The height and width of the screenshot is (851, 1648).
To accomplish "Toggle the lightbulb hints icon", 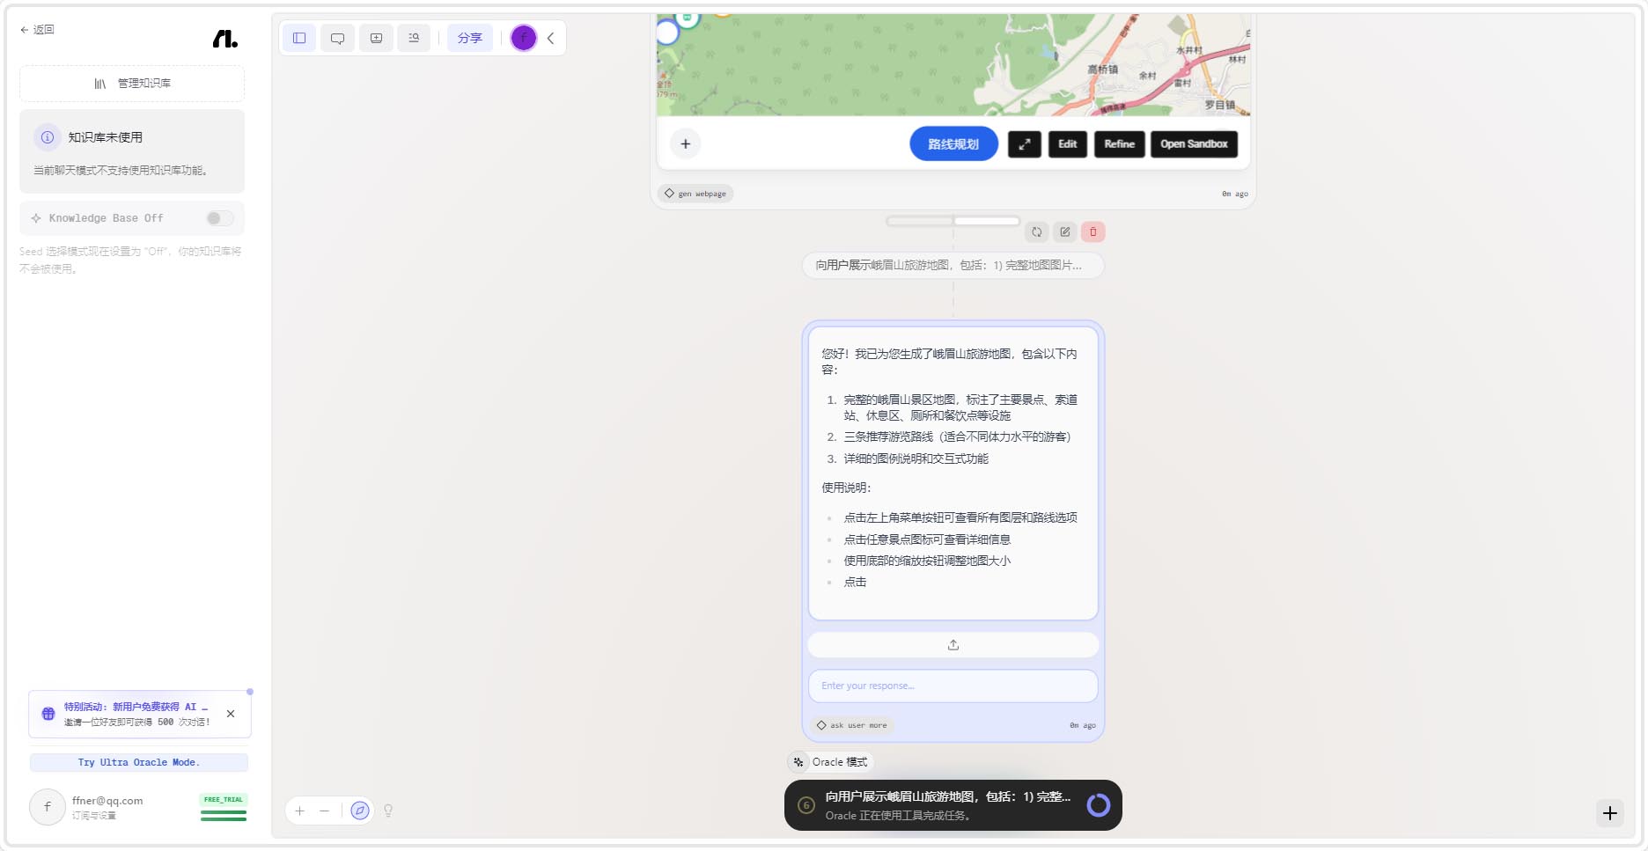I will pyautogui.click(x=388, y=811).
